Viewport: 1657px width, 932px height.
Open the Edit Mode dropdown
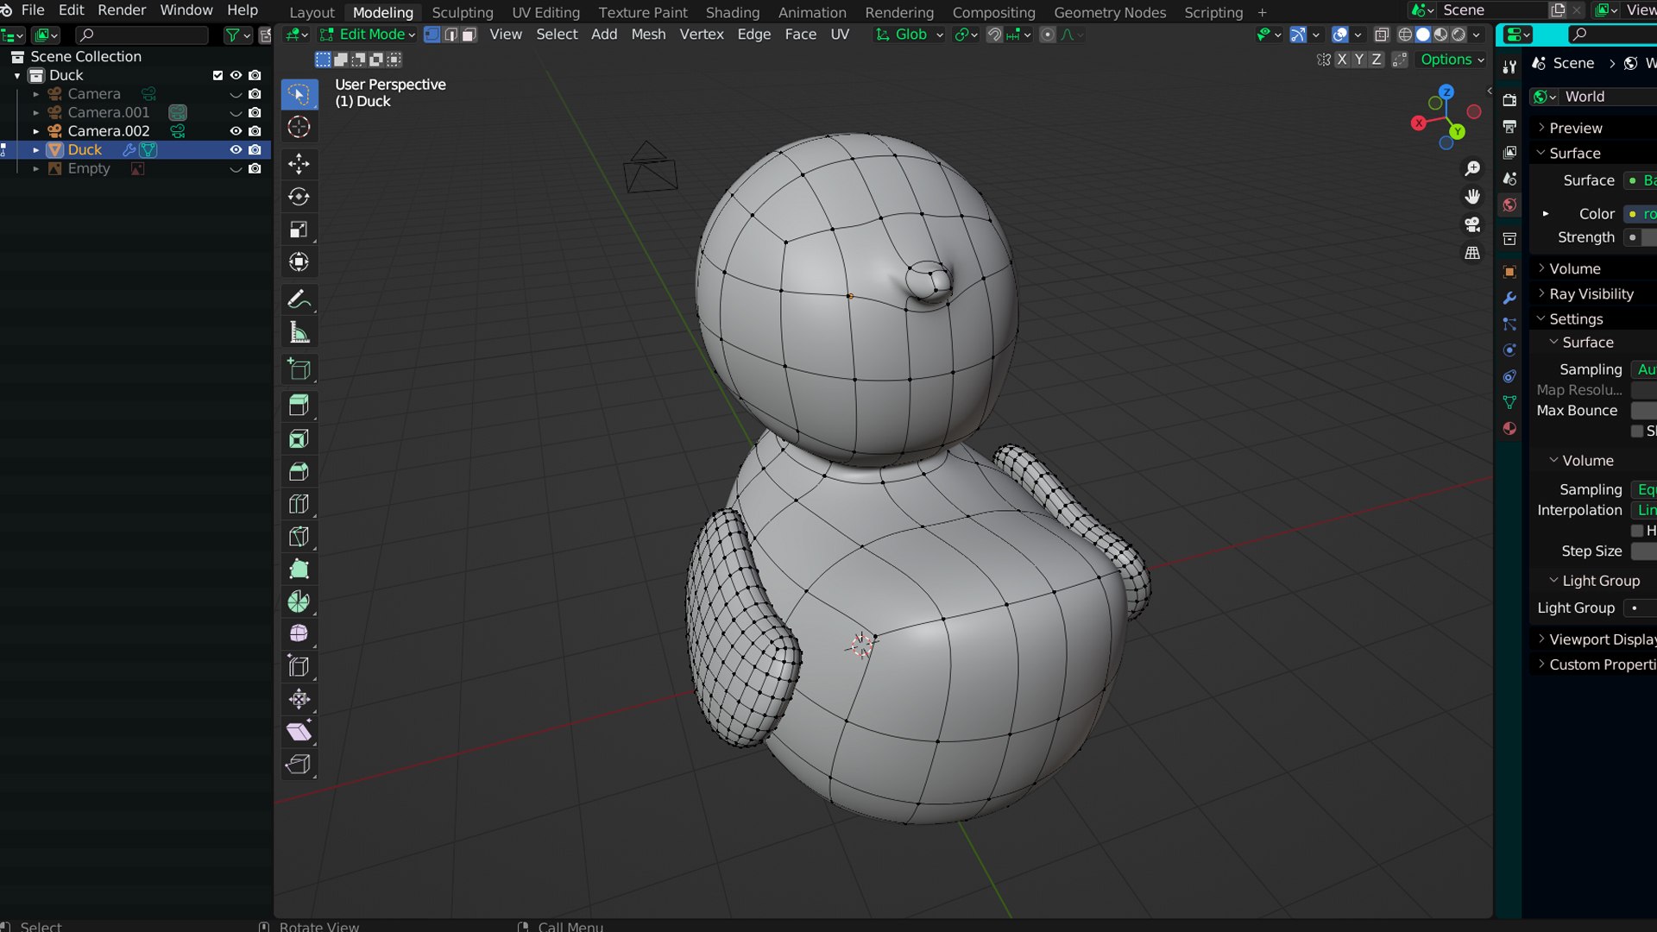coord(367,35)
